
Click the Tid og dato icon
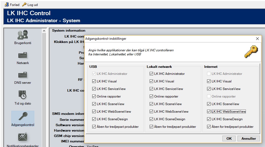(x=23, y=95)
